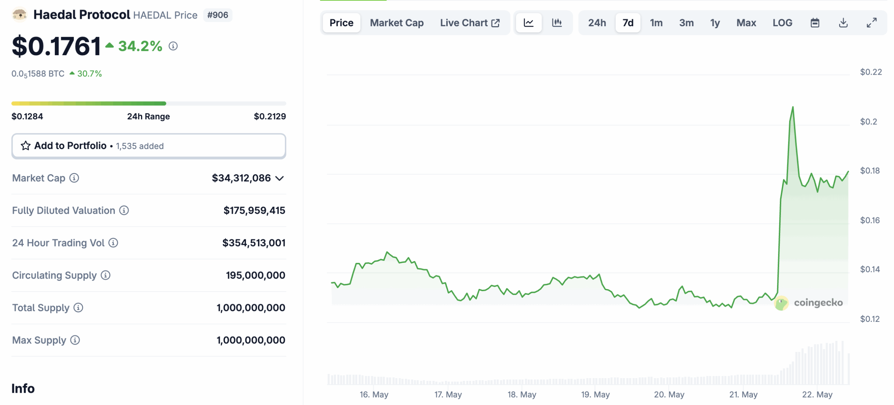Screen dimensions: 894x405
Task: Click the 16. May date axis label
Action: tap(374, 395)
